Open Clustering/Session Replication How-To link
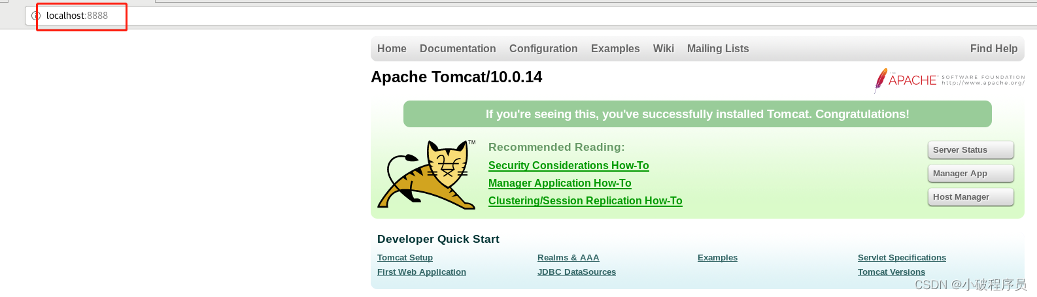Image resolution: width=1037 pixels, height=297 pixels. coord(585,201)
